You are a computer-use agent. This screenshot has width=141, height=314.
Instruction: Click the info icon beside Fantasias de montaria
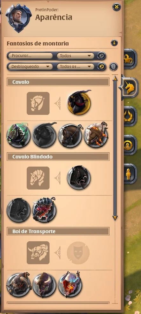click(114, 43)
